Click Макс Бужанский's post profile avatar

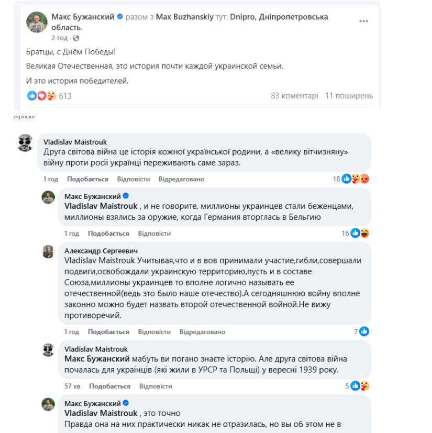(x=37, y=22)
